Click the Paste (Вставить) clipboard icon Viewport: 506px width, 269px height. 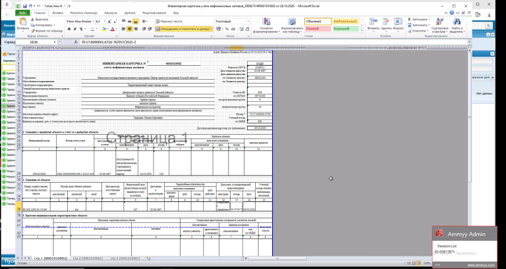23,22
